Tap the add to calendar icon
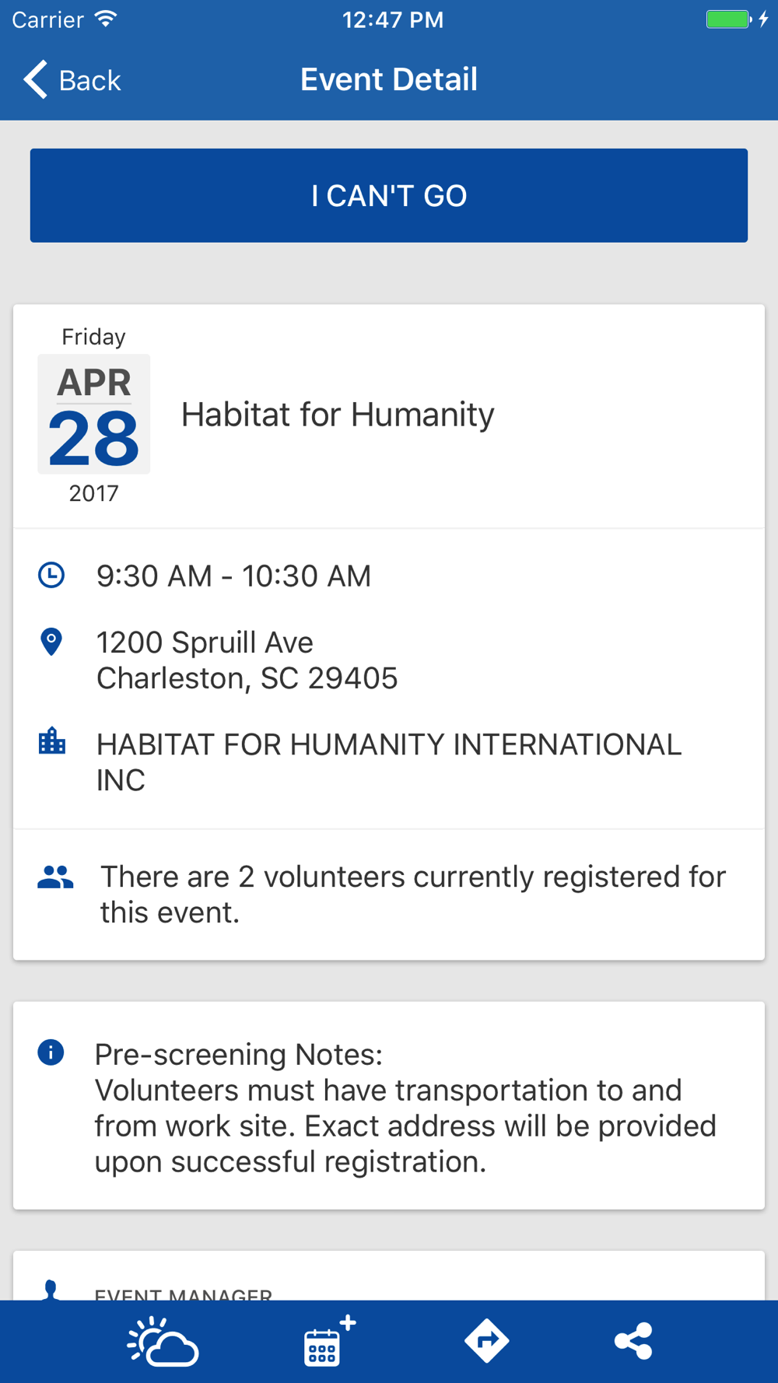Image resolution: width=778 pixels, height=1383 pixels. (327, 1341)
